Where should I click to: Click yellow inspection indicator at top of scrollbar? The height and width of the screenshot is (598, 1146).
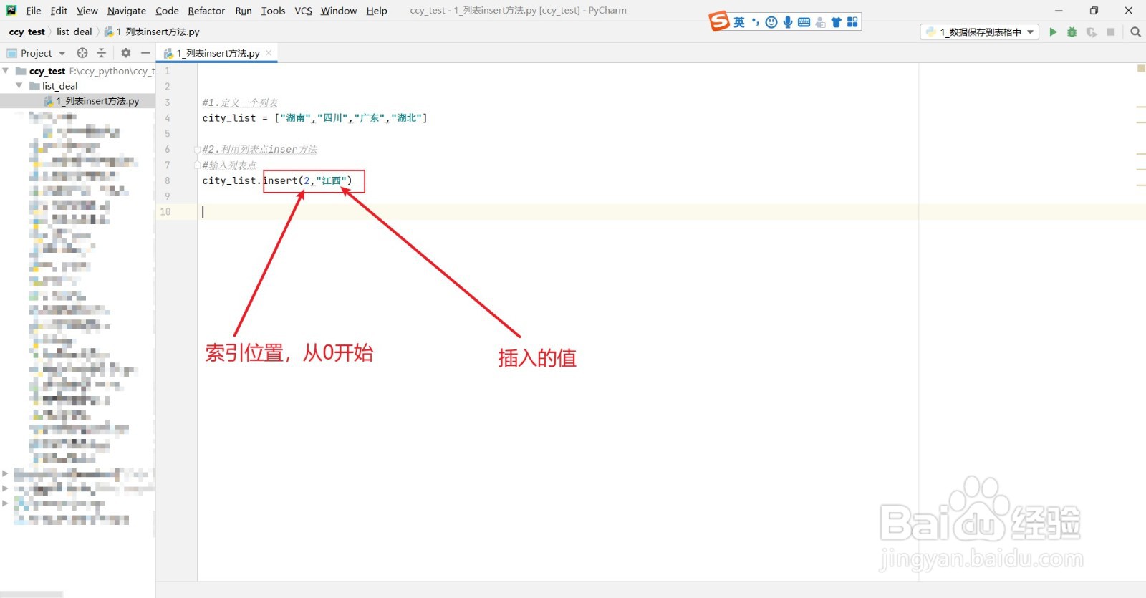[1141, 69]
